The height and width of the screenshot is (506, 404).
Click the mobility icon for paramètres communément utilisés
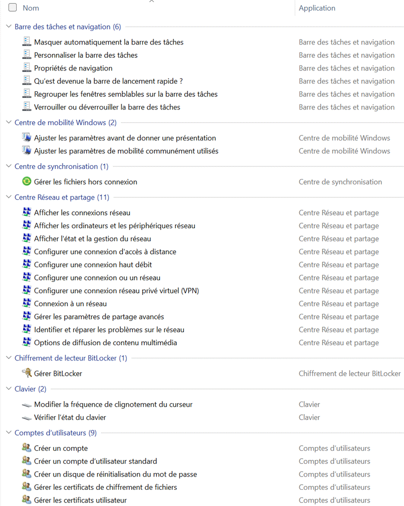click(27, 151)
